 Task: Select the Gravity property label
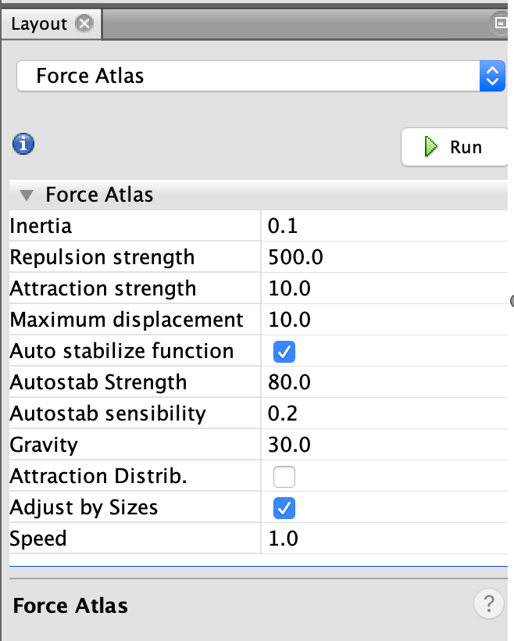click(44, 446)
